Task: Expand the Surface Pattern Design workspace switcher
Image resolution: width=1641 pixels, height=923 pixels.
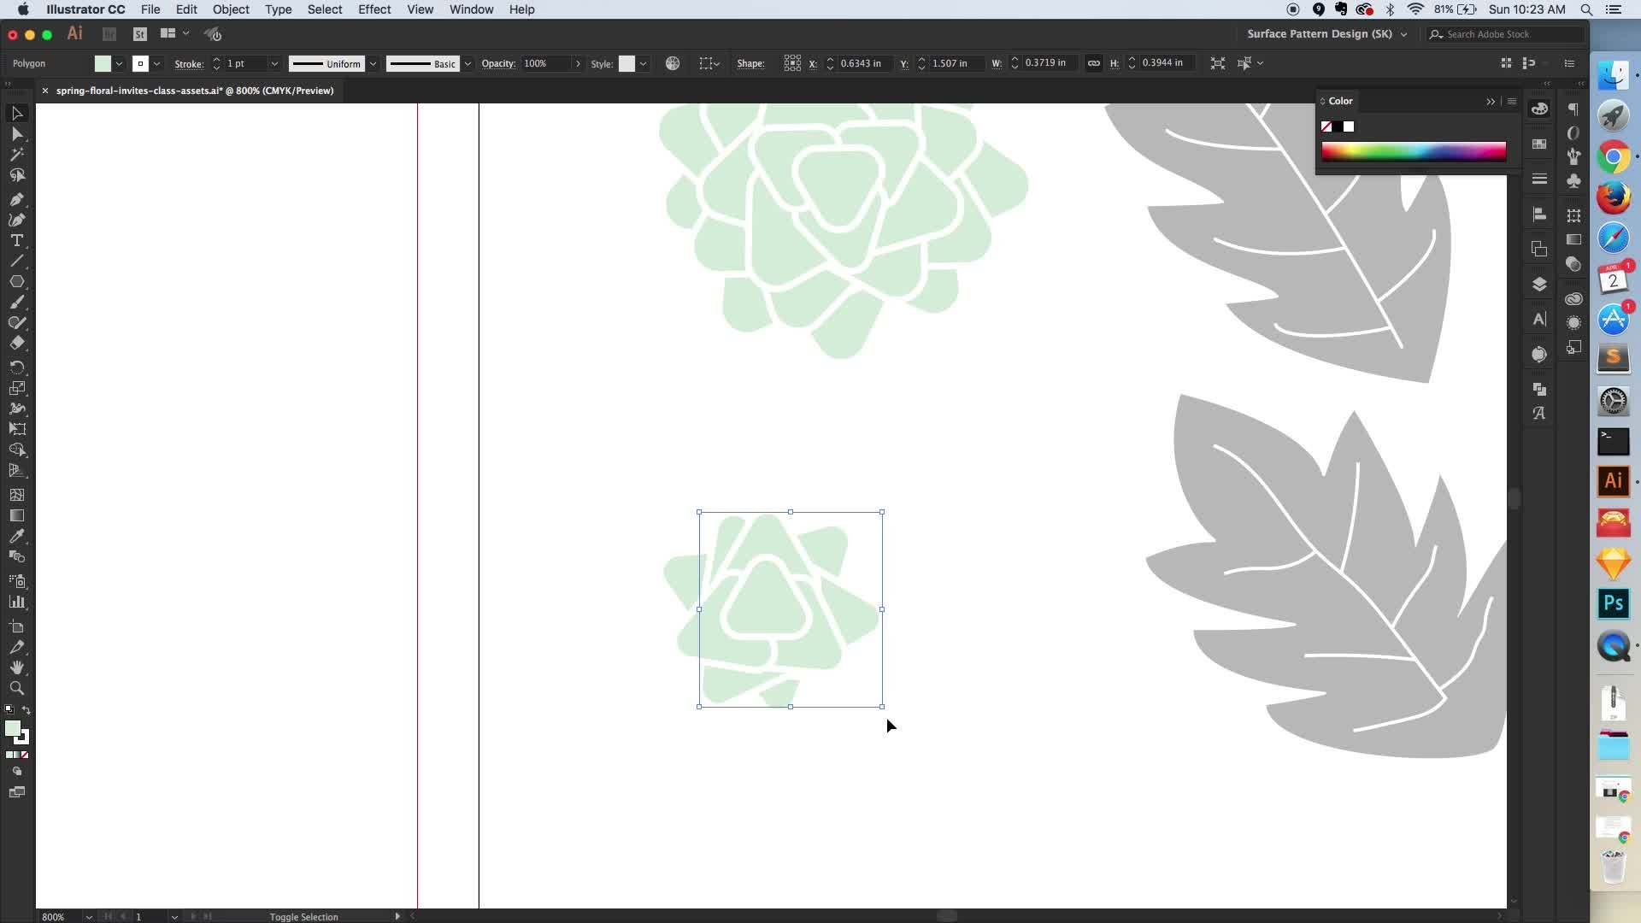Action: pyautogui.click(x=1403, y=34)
